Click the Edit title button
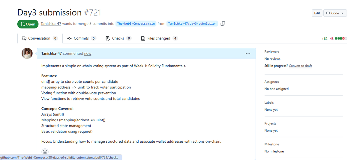Viewport: 360px width, 160px height. pos(317,13)
